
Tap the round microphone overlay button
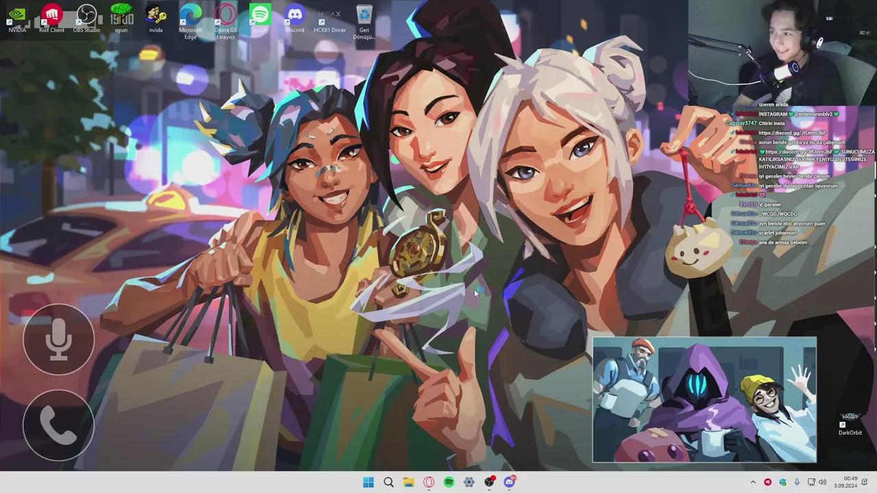coord(58,339)
